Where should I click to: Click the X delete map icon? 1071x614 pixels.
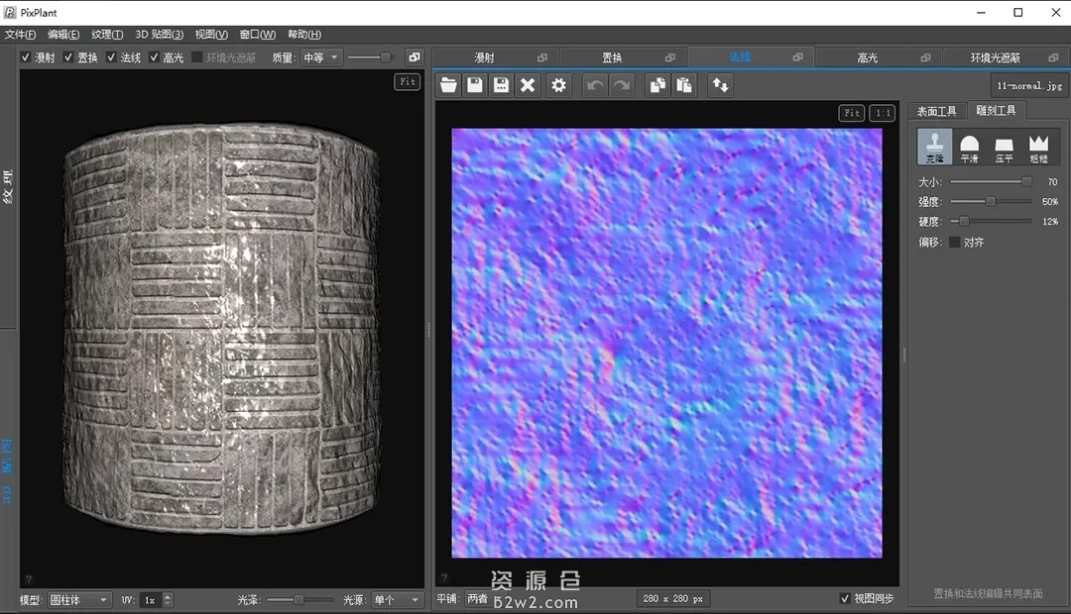click(528, 85)
